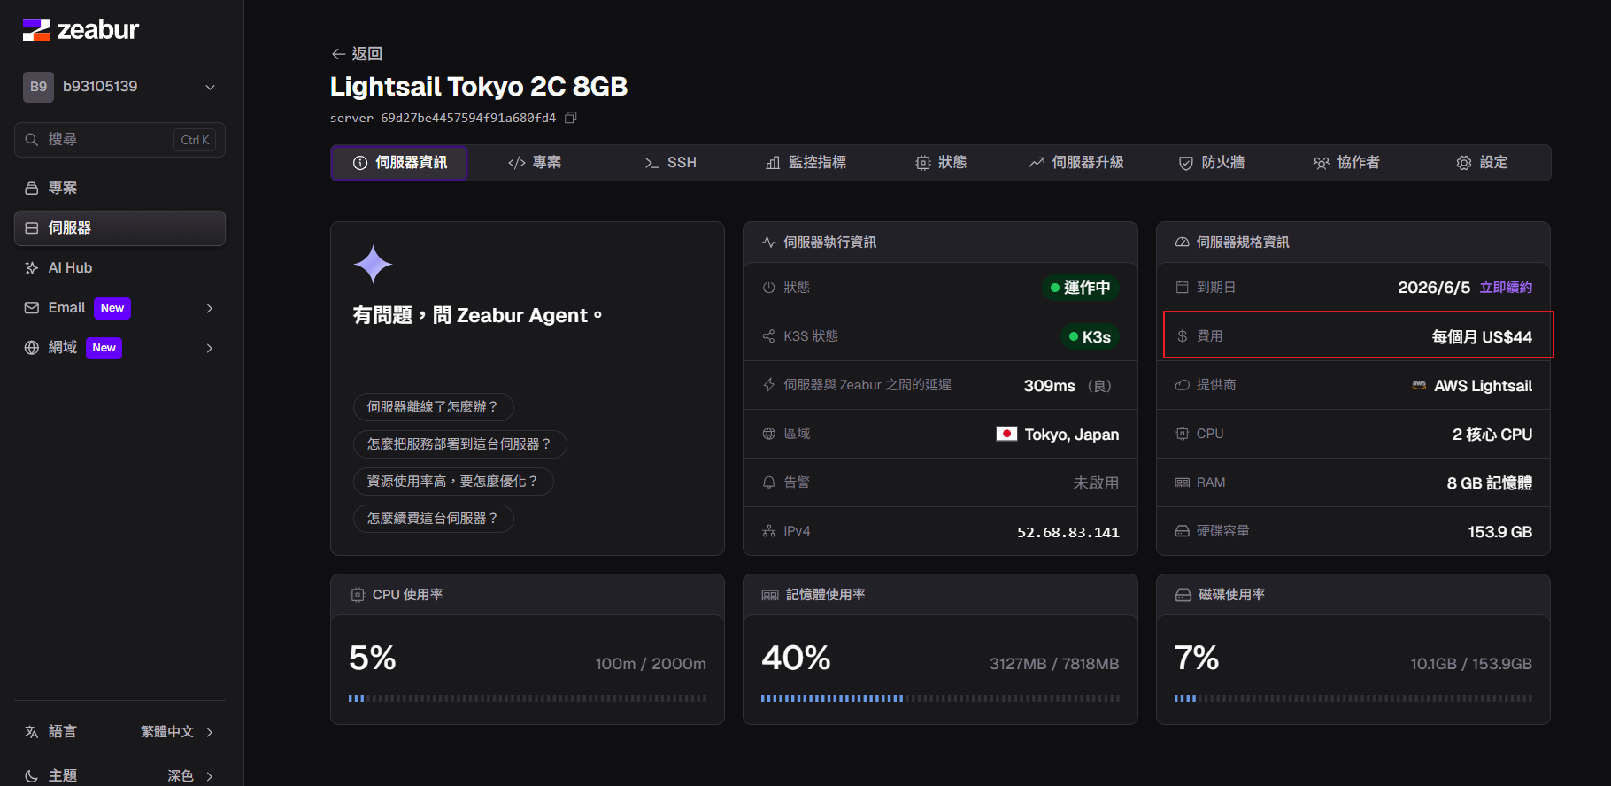Click the server ID server-69d27be4457594f91a680fd4
This screenshot has width=1611, height=786.
(443, 118)
